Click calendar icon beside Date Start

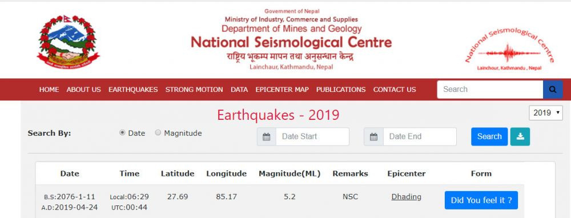tap(266, 137)
